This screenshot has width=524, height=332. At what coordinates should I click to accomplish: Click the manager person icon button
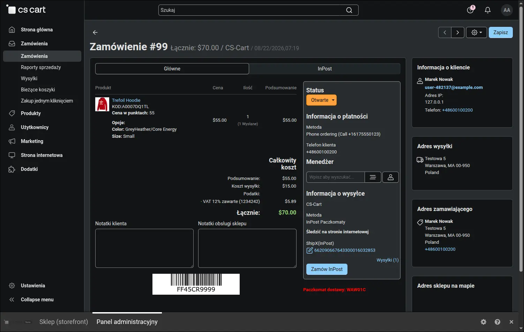tap(391, 177)
